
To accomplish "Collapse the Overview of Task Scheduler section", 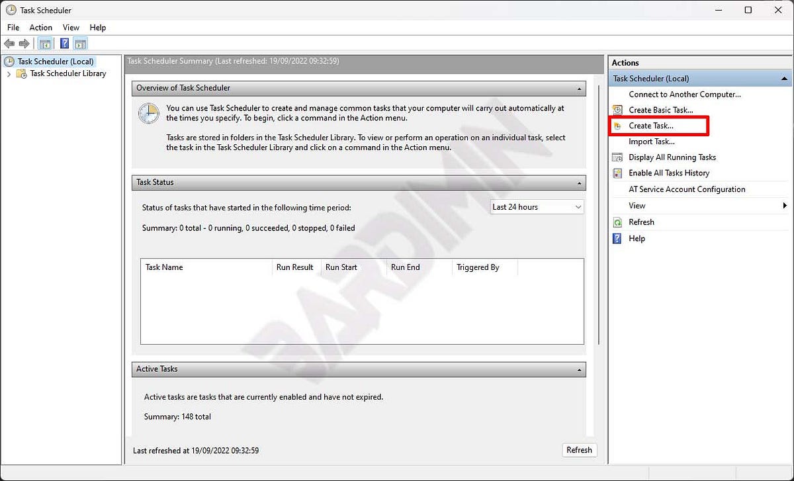I will [x=579, y=87].
